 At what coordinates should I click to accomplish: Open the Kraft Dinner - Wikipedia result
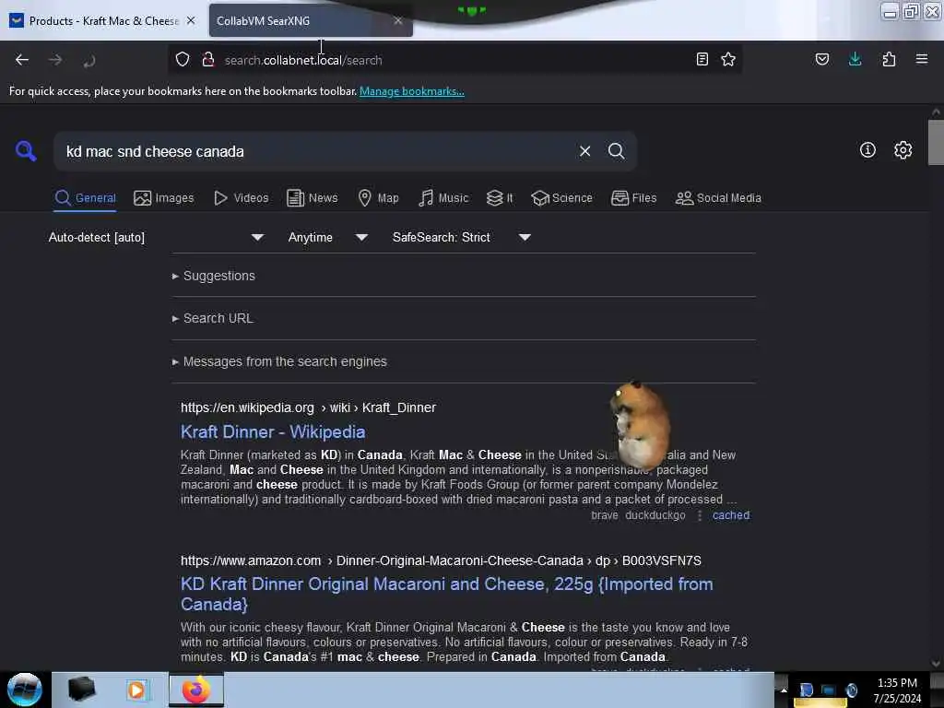tap(273, 431)
